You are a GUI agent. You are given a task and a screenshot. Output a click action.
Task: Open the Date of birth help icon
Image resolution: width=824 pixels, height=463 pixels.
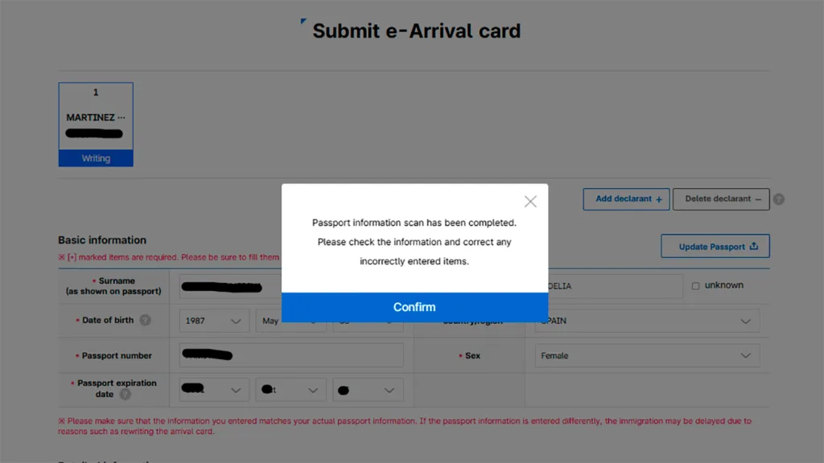pyautogui.click(x=145, y=320)
